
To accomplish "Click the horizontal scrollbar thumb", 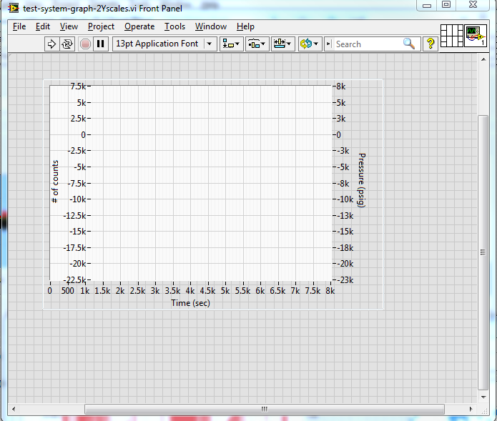I will (x=263, y=409).
